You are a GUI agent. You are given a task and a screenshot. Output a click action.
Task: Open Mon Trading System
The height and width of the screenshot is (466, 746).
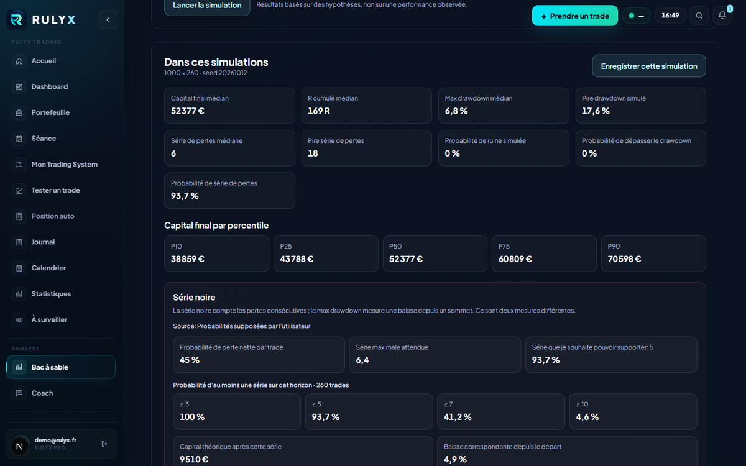coord(61,165)
